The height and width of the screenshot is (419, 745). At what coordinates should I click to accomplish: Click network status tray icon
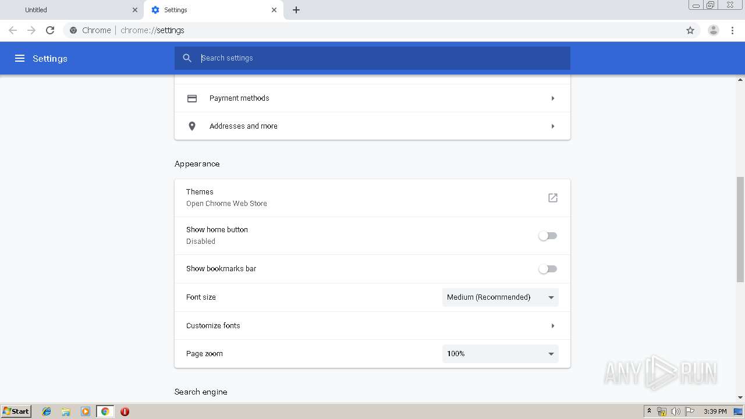(662, 411)
